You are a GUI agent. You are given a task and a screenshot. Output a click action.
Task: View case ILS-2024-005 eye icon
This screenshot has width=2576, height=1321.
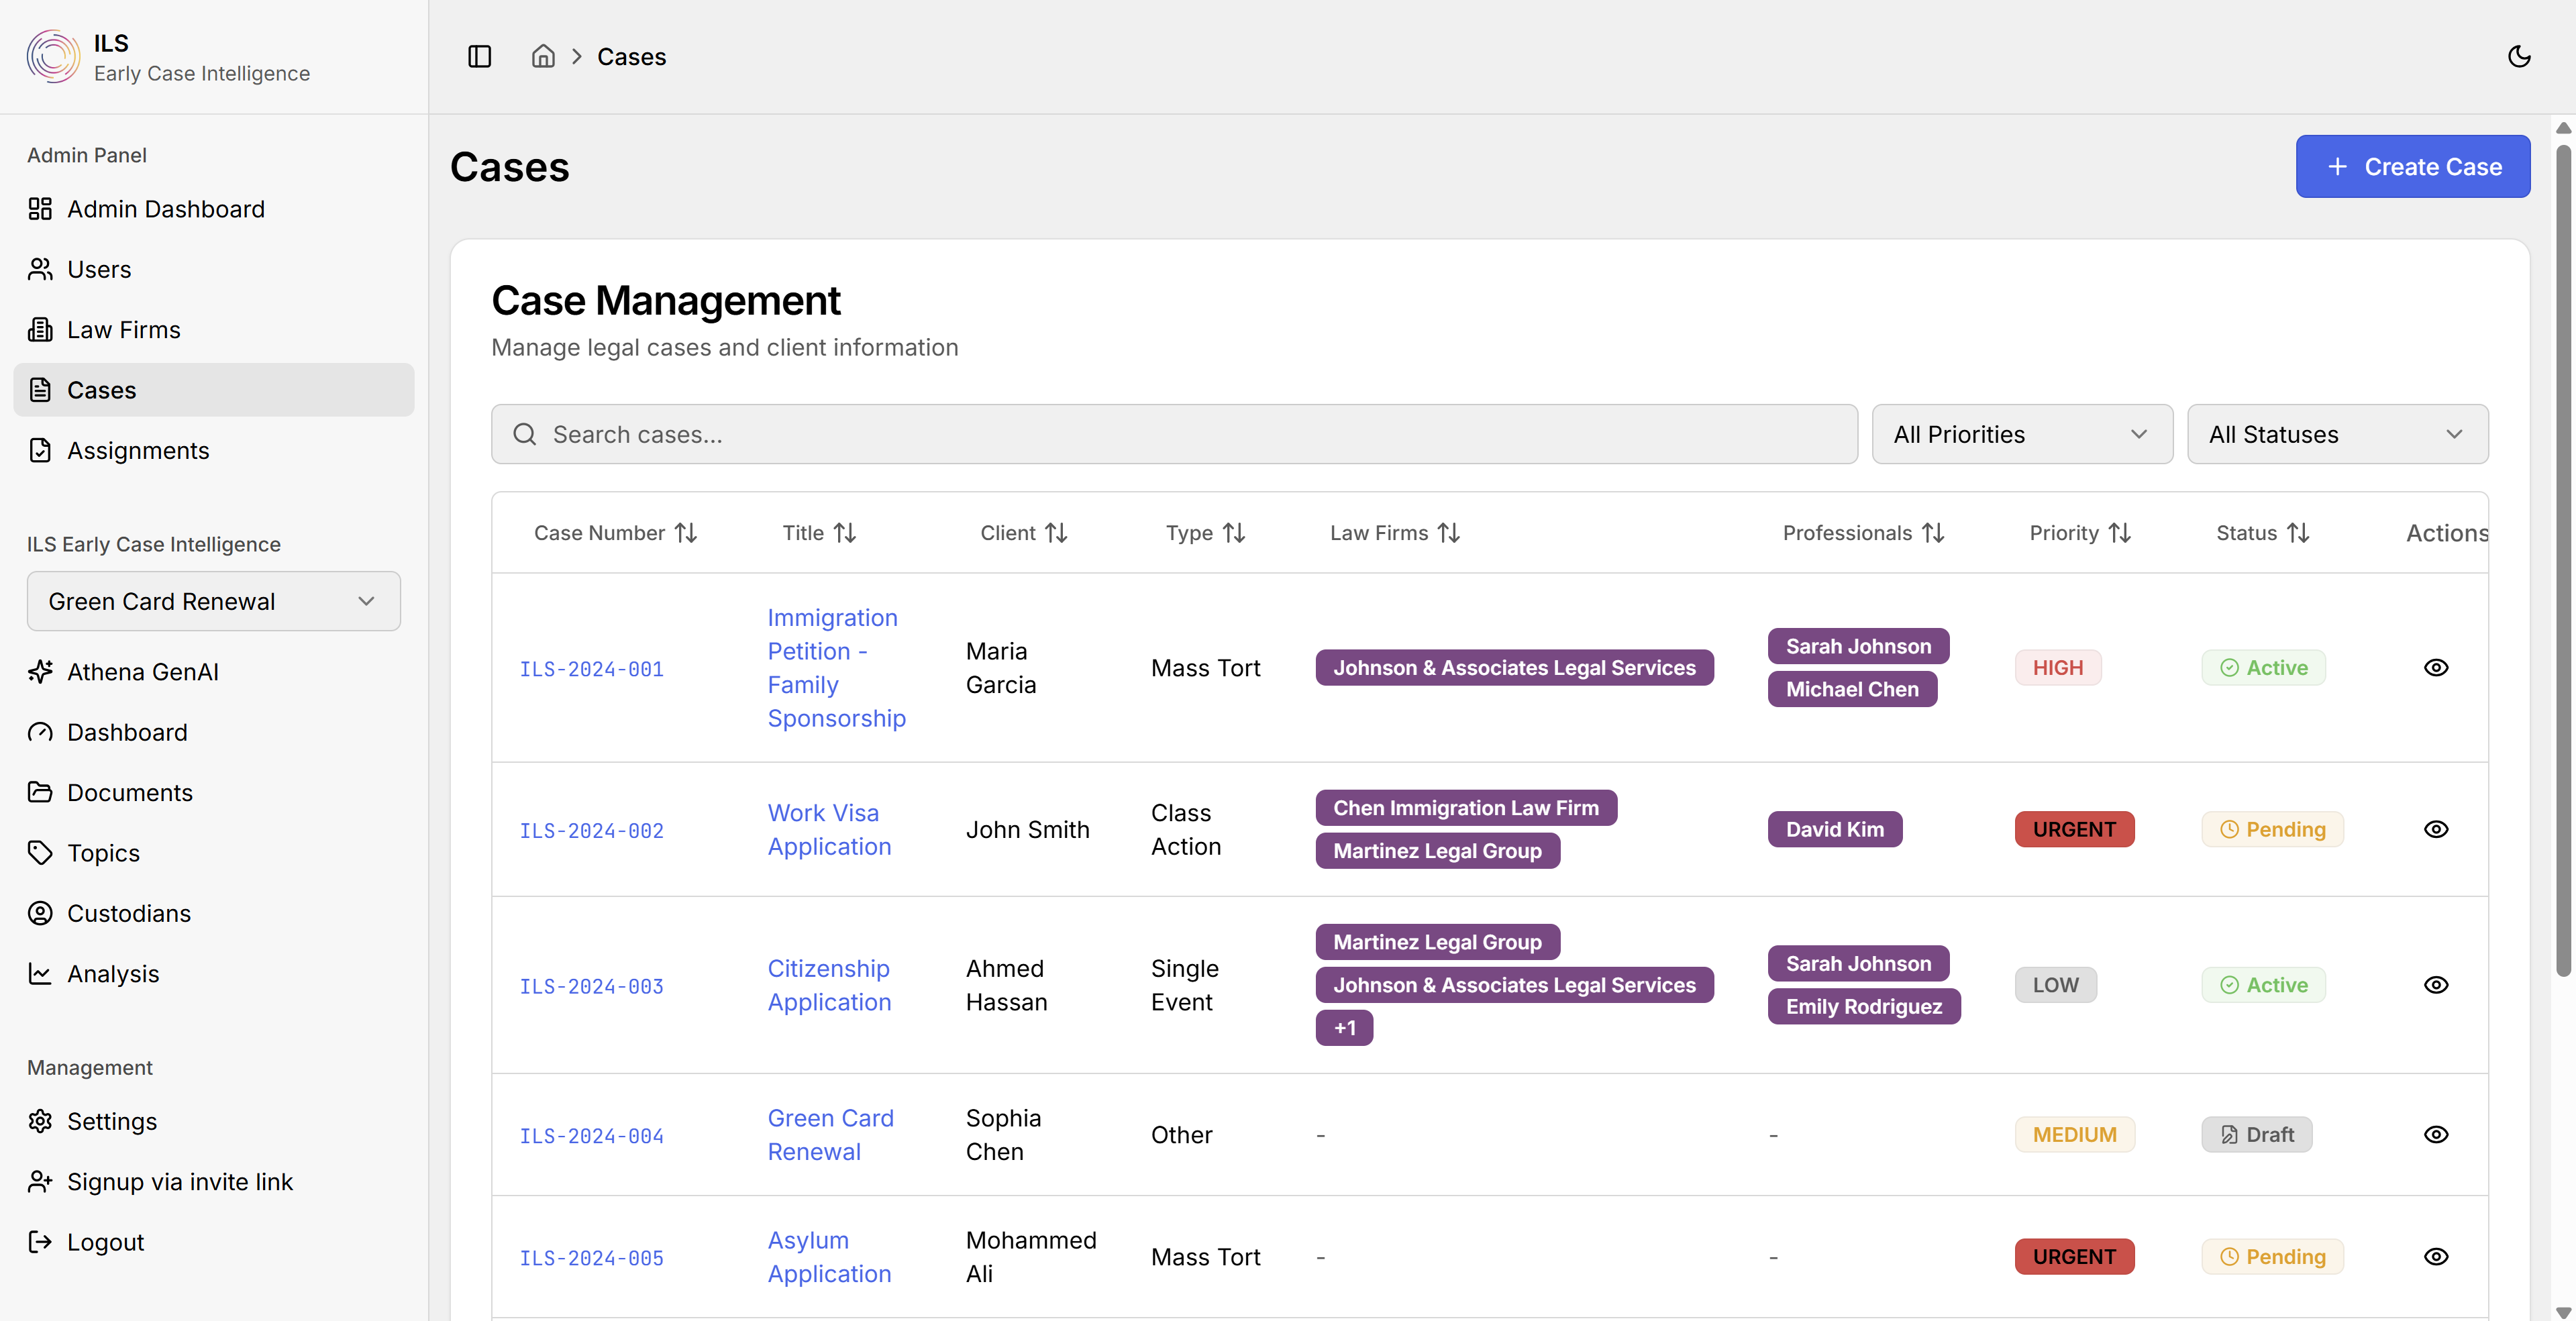(x=2436, y=1257)
